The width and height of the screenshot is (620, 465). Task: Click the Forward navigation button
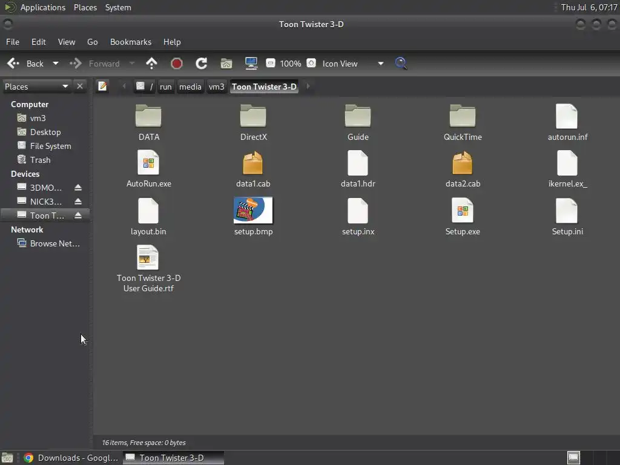pos(95,63)
